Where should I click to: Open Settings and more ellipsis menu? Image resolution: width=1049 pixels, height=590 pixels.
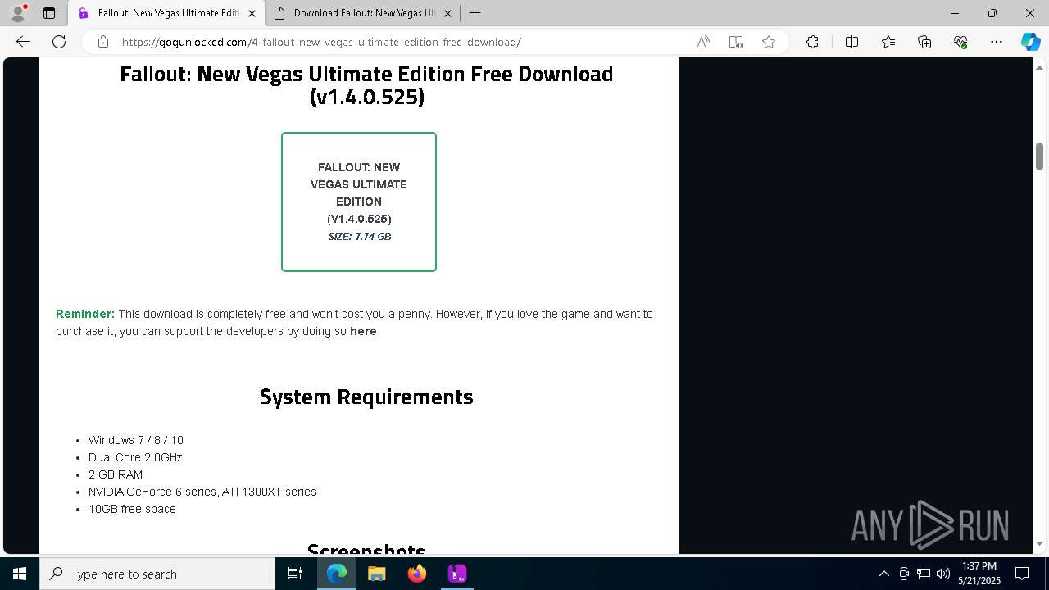point(997,42)
